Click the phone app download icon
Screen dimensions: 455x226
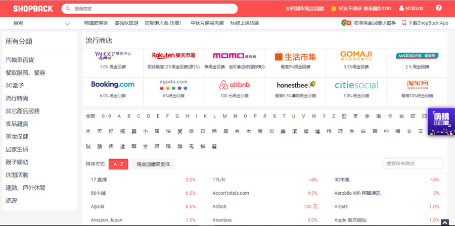tap(404, 23)
